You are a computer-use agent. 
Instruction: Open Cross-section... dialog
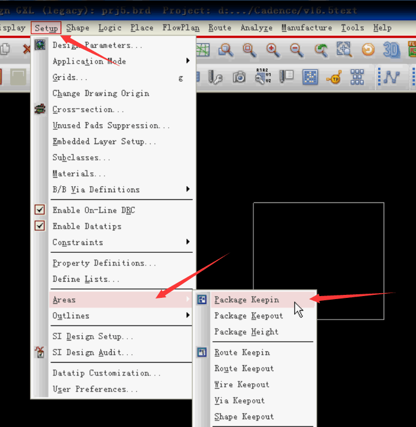[x=121, y=109]
